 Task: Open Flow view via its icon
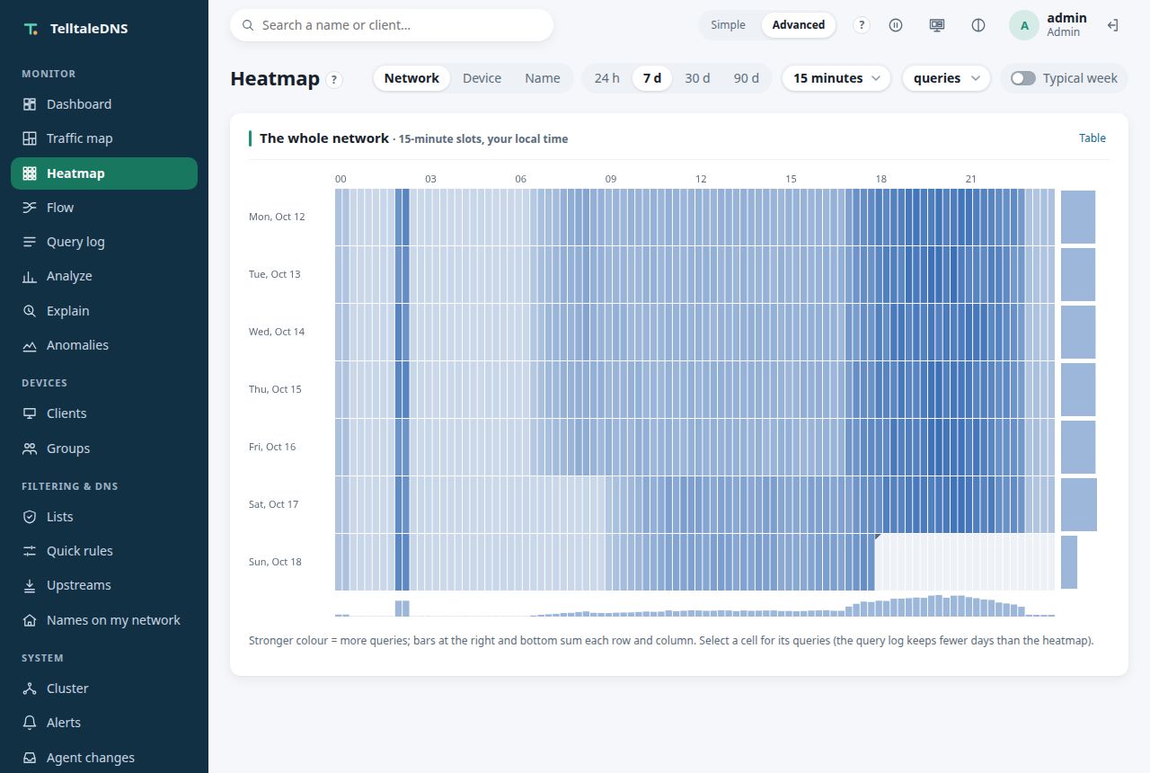point(30,208)
